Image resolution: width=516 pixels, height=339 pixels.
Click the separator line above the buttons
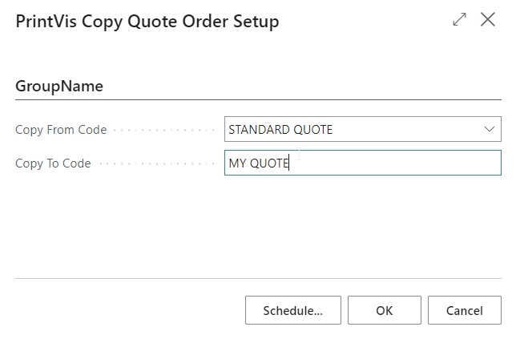[256, 279]
